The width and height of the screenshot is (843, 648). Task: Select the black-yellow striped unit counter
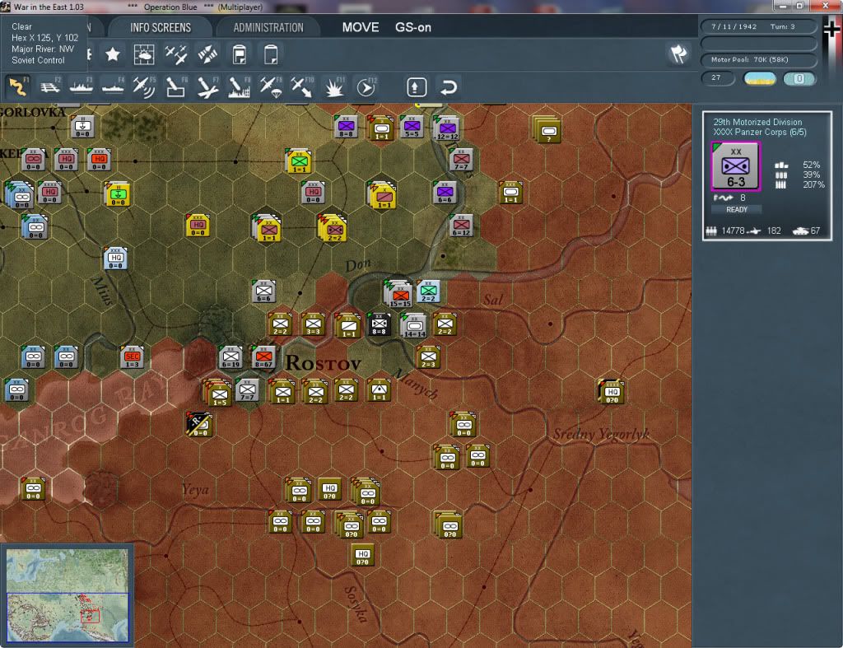click(x=199, y=424)
